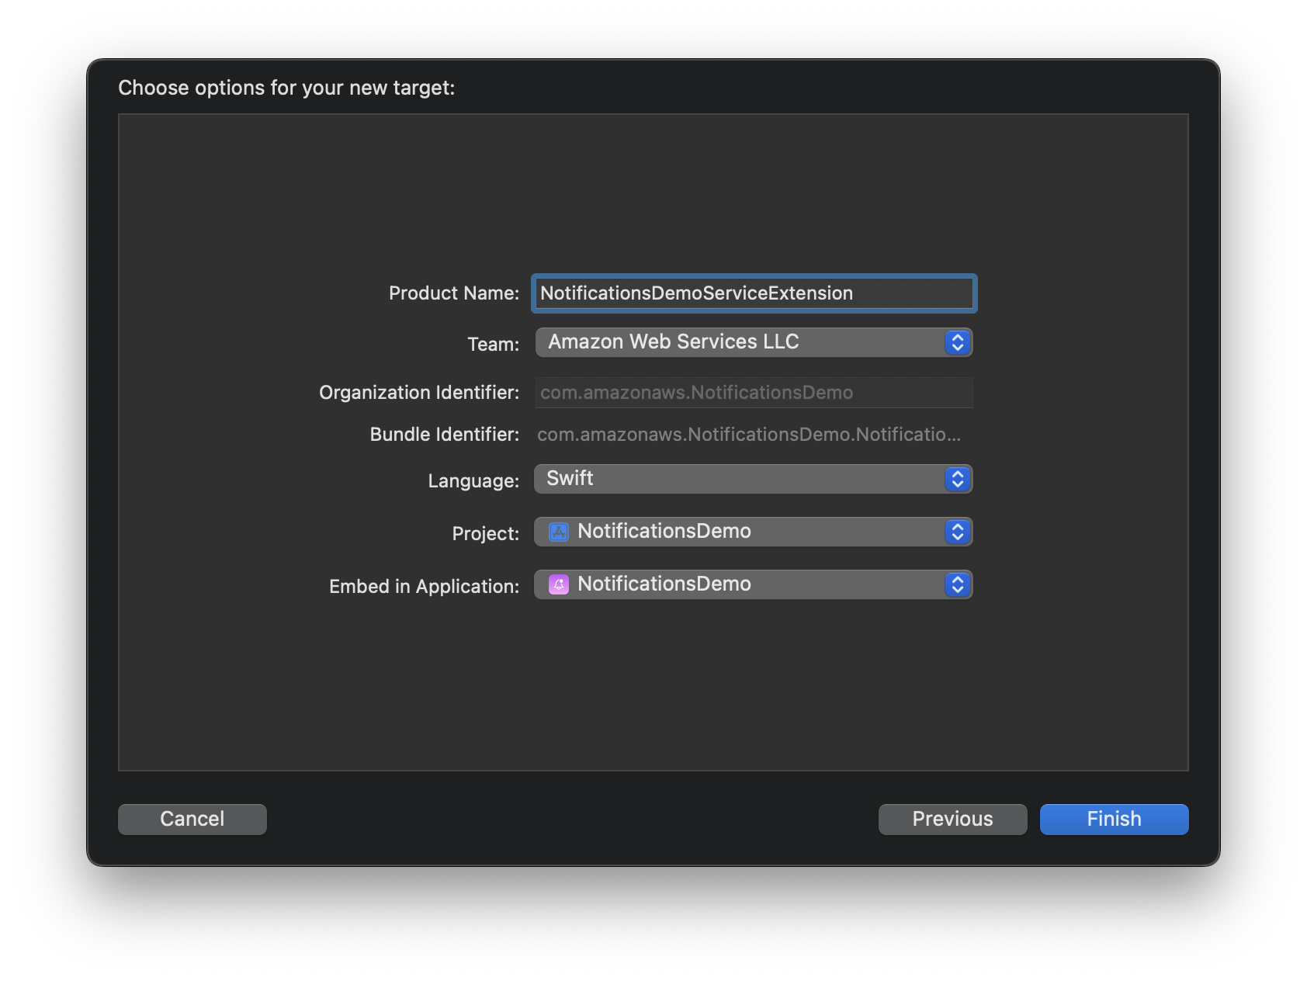Click the Team dropdown's blue stepper arrows
Image resolution: width=1307 pixels, height=981 pixels.
958,342
